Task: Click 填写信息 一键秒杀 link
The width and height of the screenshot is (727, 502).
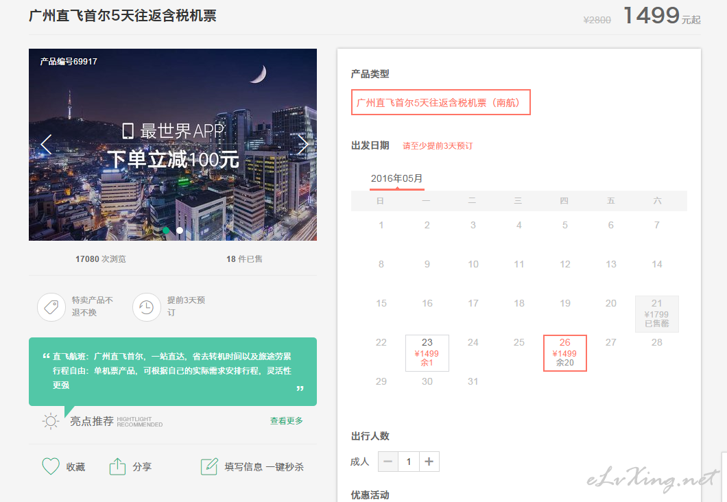Action: (264, 467)
